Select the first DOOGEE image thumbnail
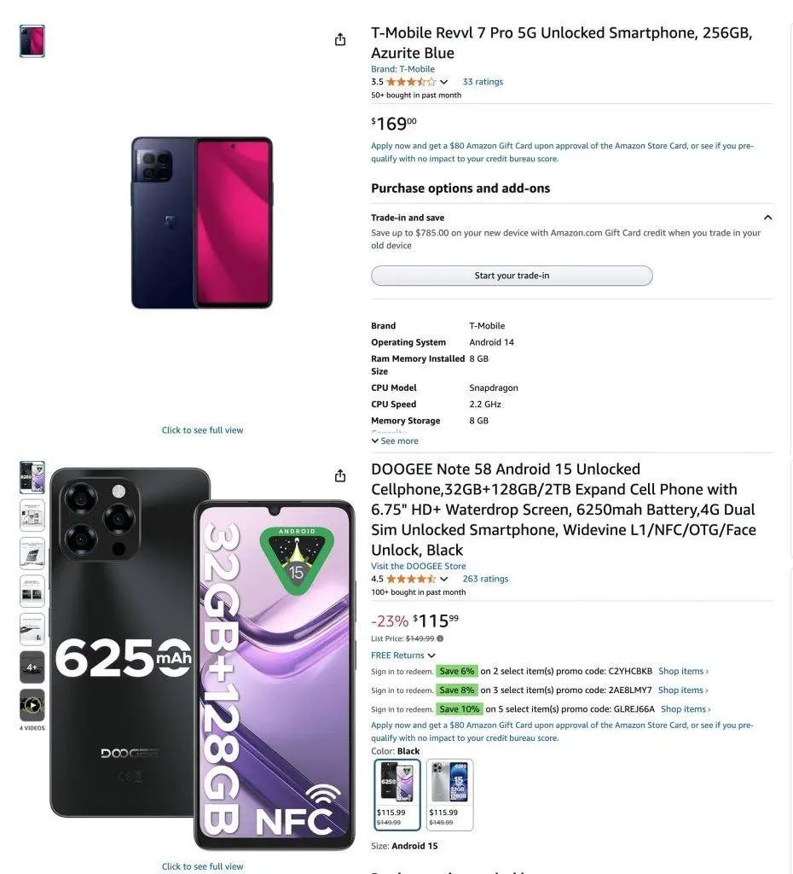This screenshot has height=874, width=793. 32,477
